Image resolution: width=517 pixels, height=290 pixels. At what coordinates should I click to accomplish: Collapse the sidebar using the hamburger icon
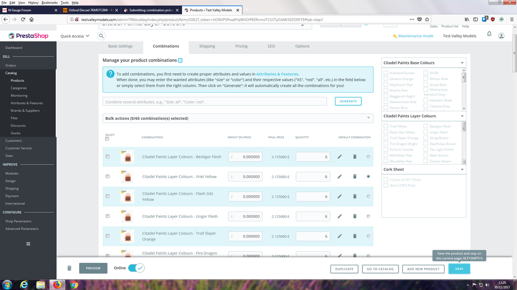tap(28, 244)
